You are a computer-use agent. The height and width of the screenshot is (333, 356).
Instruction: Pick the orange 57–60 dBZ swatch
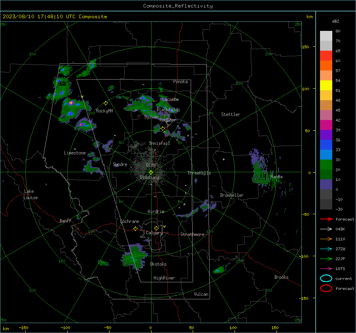[x=326, y=66]
